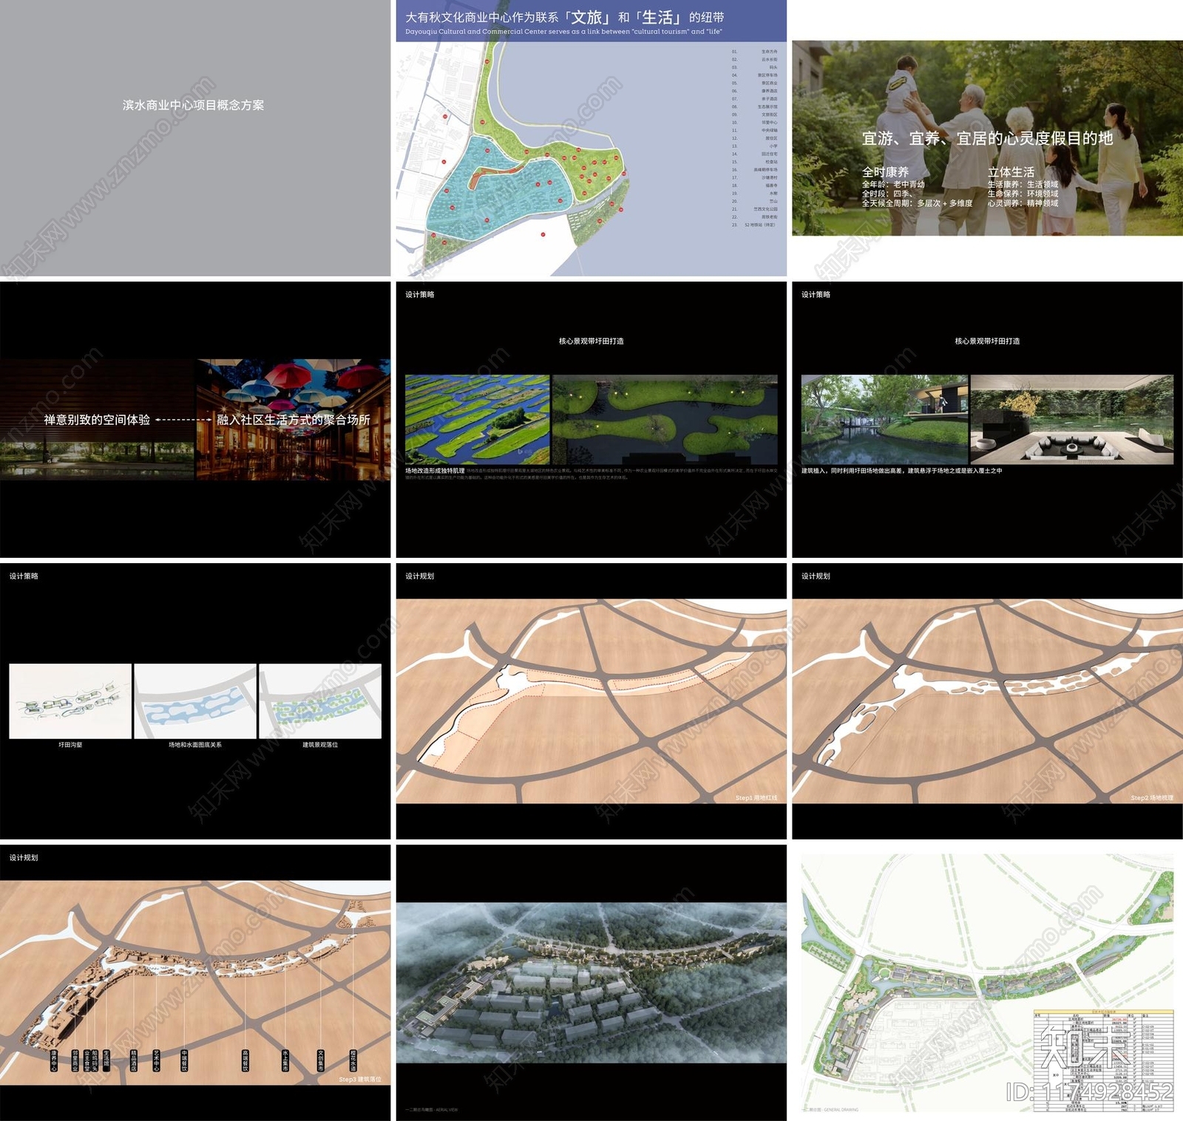Click the 艺术中心 building label
Image resolution: width=1183 pixels, height=1121 pixels.
(x=156, y=1060)
